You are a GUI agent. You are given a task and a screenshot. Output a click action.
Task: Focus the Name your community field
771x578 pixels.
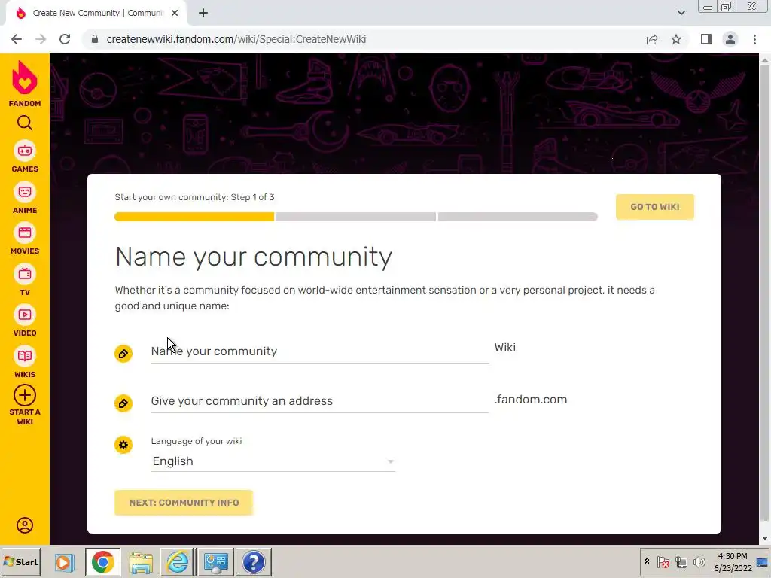click(x=319, y=351)
